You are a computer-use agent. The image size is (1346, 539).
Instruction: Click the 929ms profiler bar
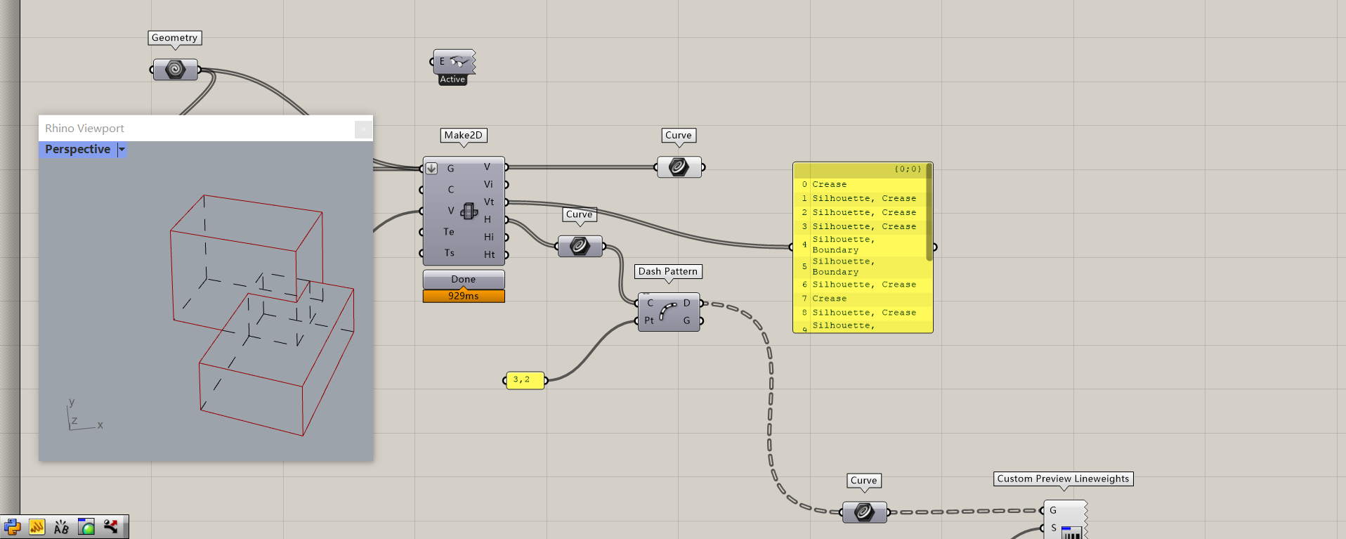pos(464,296)
